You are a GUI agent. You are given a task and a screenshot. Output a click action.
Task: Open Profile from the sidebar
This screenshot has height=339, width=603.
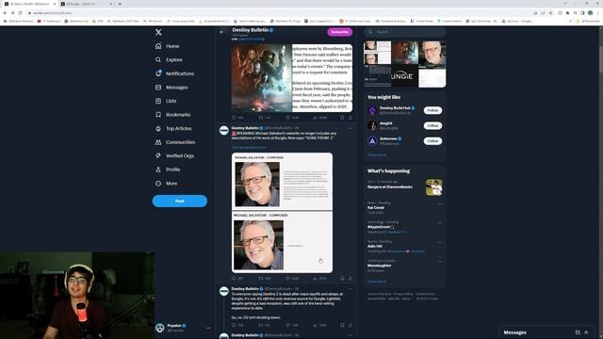(x=168, y=169)
